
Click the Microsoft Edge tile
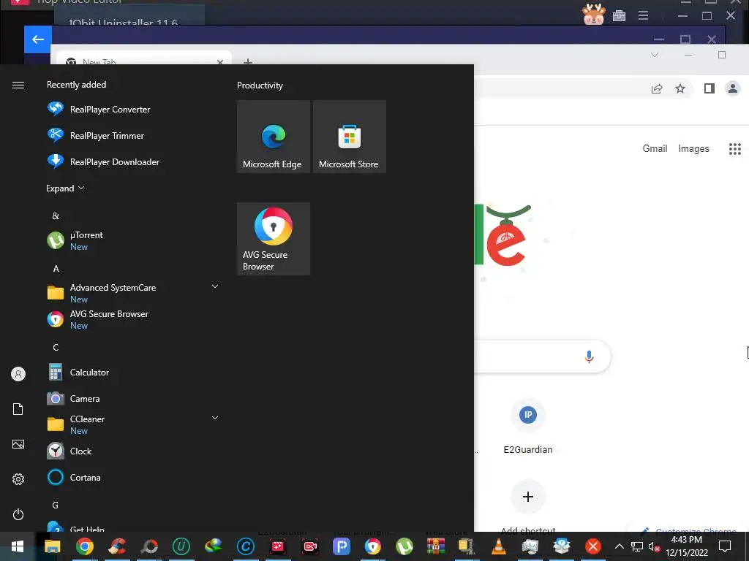[274, 137]
